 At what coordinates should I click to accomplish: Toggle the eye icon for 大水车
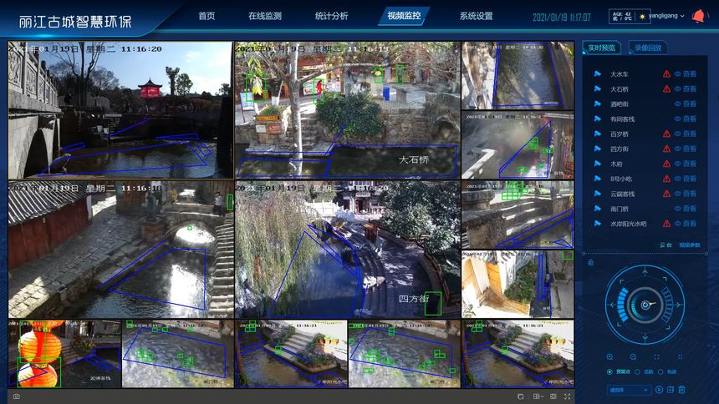(677, 73)
